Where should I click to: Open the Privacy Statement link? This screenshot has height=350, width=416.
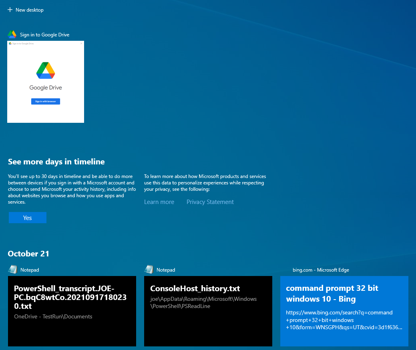click(x=210, y=202)
